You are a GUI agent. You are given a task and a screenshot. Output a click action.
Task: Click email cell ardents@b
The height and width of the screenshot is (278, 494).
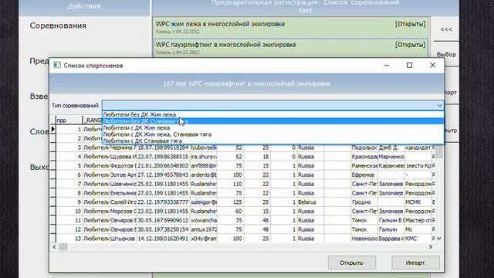pos(204,175)
